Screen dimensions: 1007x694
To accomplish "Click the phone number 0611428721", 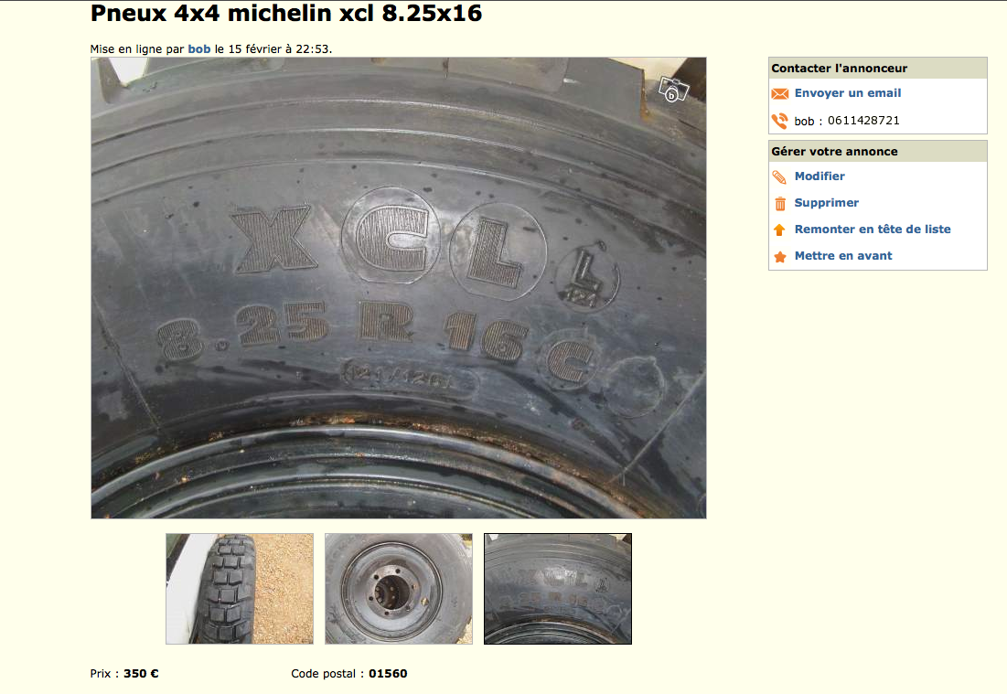I will click(x=863, y=121).
